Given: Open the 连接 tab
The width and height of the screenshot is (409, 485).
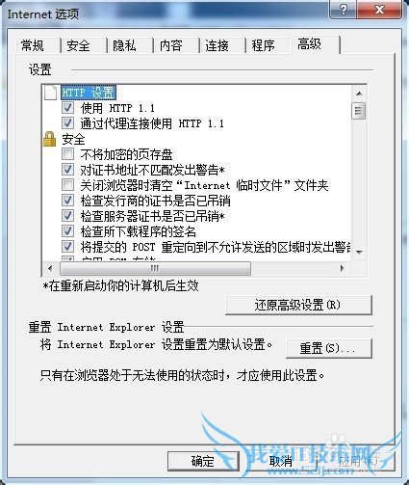Looking at the screenshot, I should coord(217,45).
